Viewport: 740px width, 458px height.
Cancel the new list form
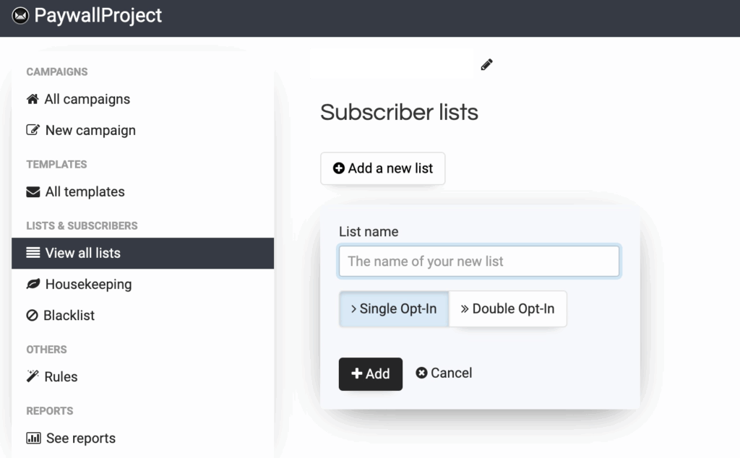pos(444,373)
